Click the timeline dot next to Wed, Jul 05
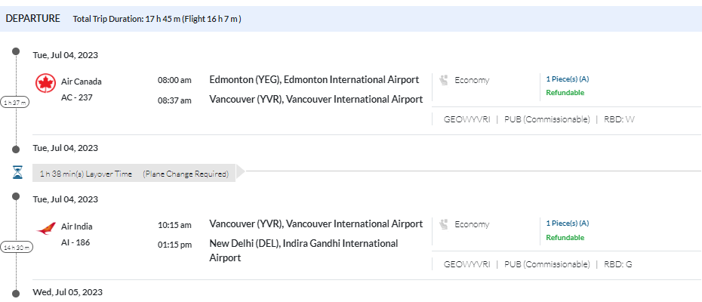 point(16,292)
